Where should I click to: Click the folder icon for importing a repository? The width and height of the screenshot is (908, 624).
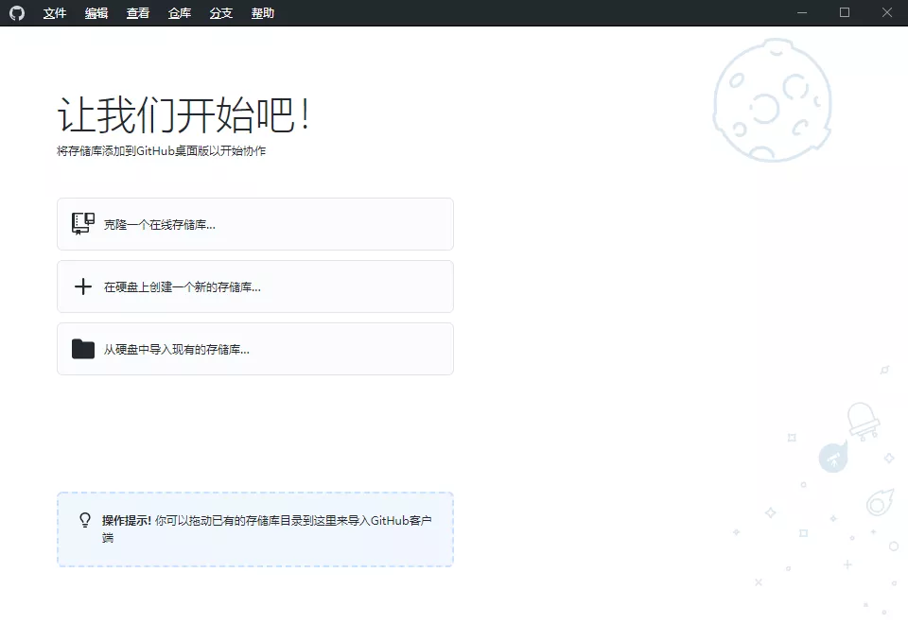point(82,348)
